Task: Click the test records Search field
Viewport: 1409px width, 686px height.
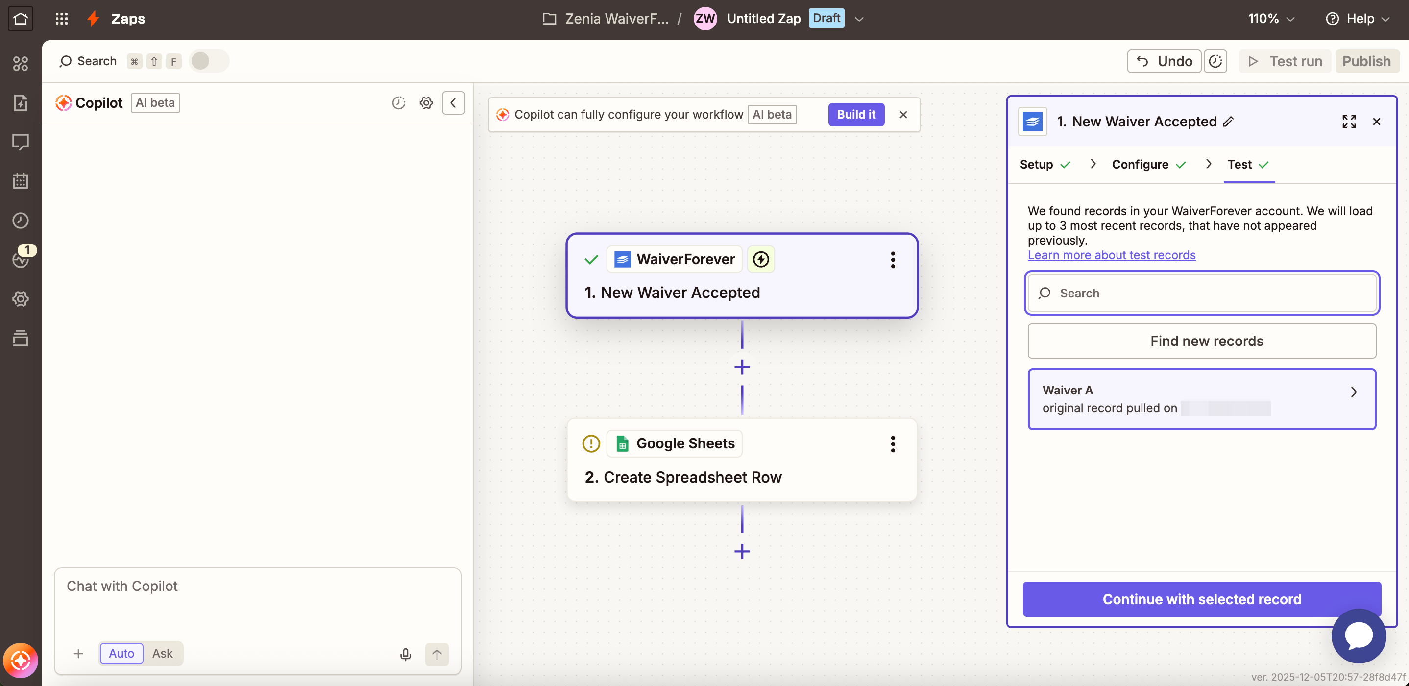Action: tap(1201, 293)
